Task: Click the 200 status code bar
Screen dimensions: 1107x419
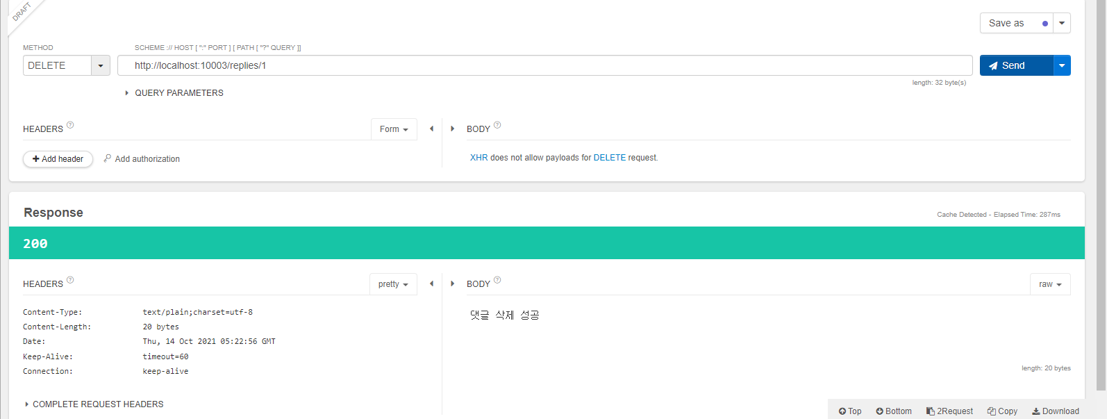Action: tap(547, 243)
